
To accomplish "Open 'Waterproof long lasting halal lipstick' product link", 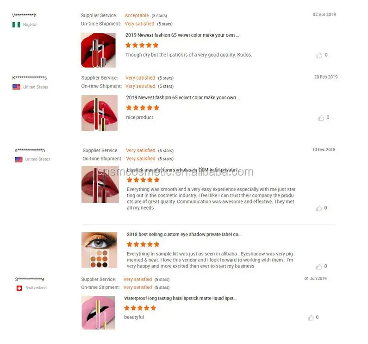I will click(180, 299).
